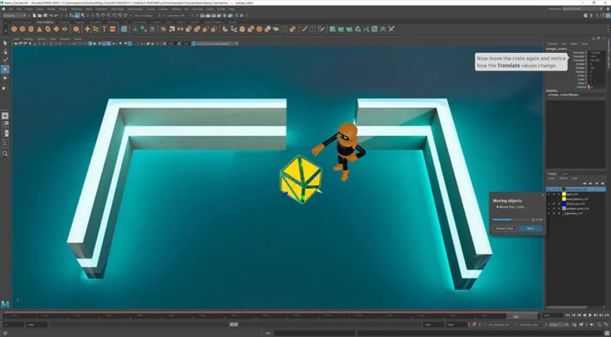The image size is (611, 337).
Task: Click the blue grid icon on the shelf
Action: pyautogui.click(x=124, y=29)
